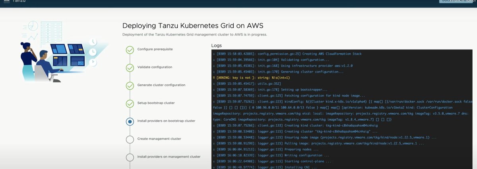Click the green checkmark beside Configure prerequisite
The height and width of the screenshot is (169, 477).
tap(130, 49)
